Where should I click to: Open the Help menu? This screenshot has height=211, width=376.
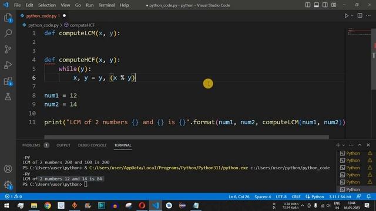coord(124,5)
